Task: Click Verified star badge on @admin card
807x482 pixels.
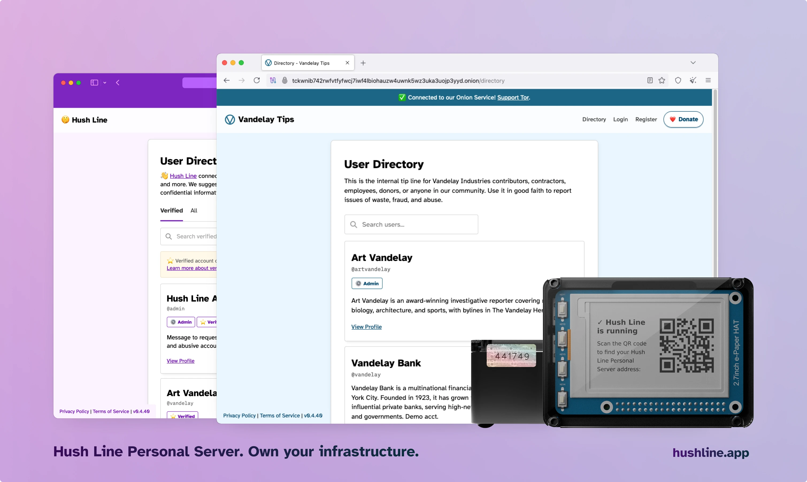Action: click(x=207, y=322)
